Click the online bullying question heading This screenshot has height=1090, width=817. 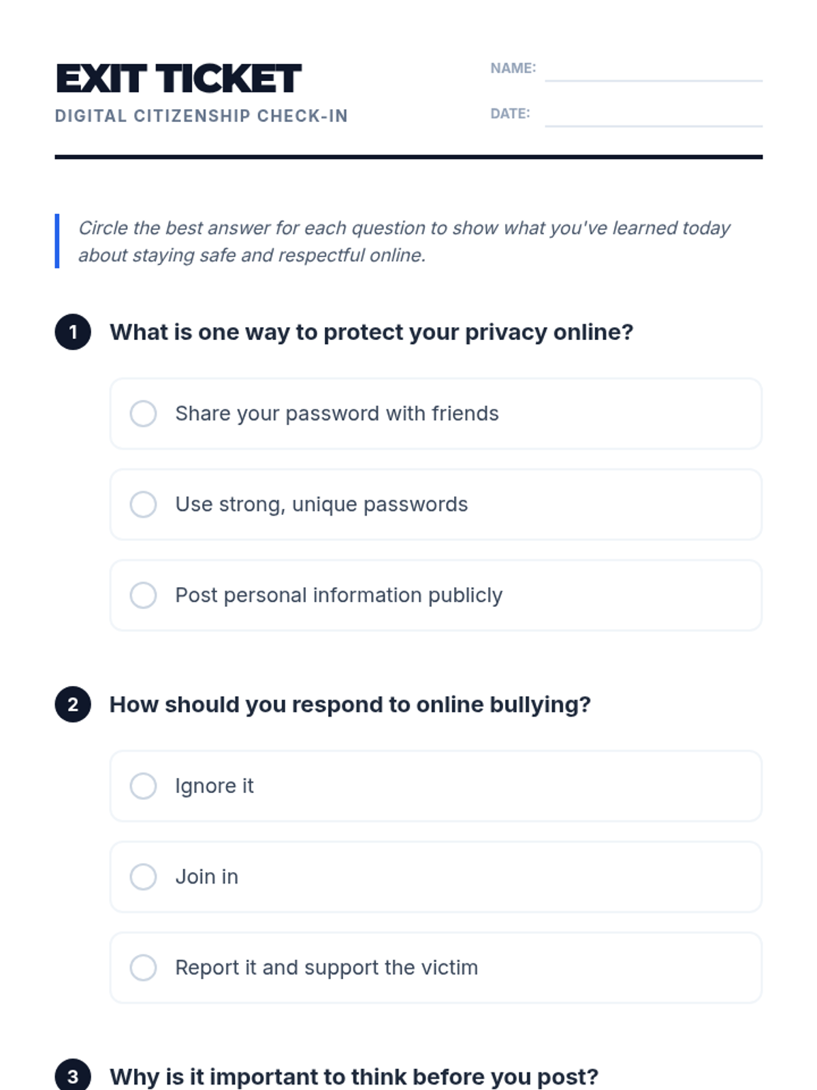[x=350, y=704]
